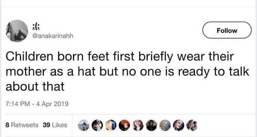
Task: Click the Follow button
Action: tap(227, 31)
